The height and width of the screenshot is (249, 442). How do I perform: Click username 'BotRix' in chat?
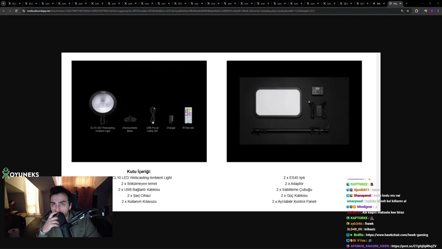[358, 235]
